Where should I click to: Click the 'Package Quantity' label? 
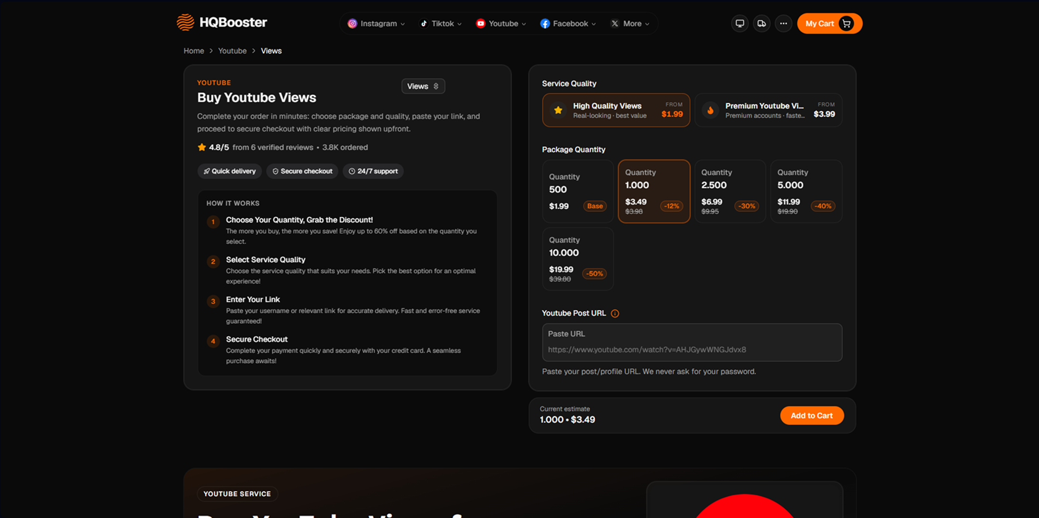pos(574,149)
